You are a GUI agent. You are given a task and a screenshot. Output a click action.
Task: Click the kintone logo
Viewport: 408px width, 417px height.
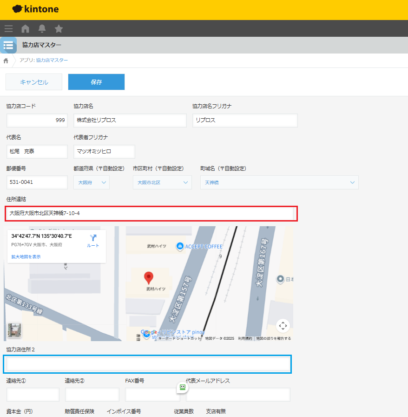(x=35, y=9)
